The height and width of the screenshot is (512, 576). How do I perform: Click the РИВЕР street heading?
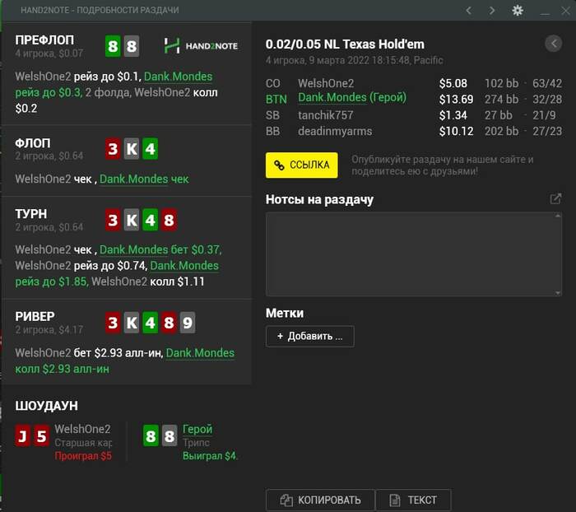pos(35,316)
